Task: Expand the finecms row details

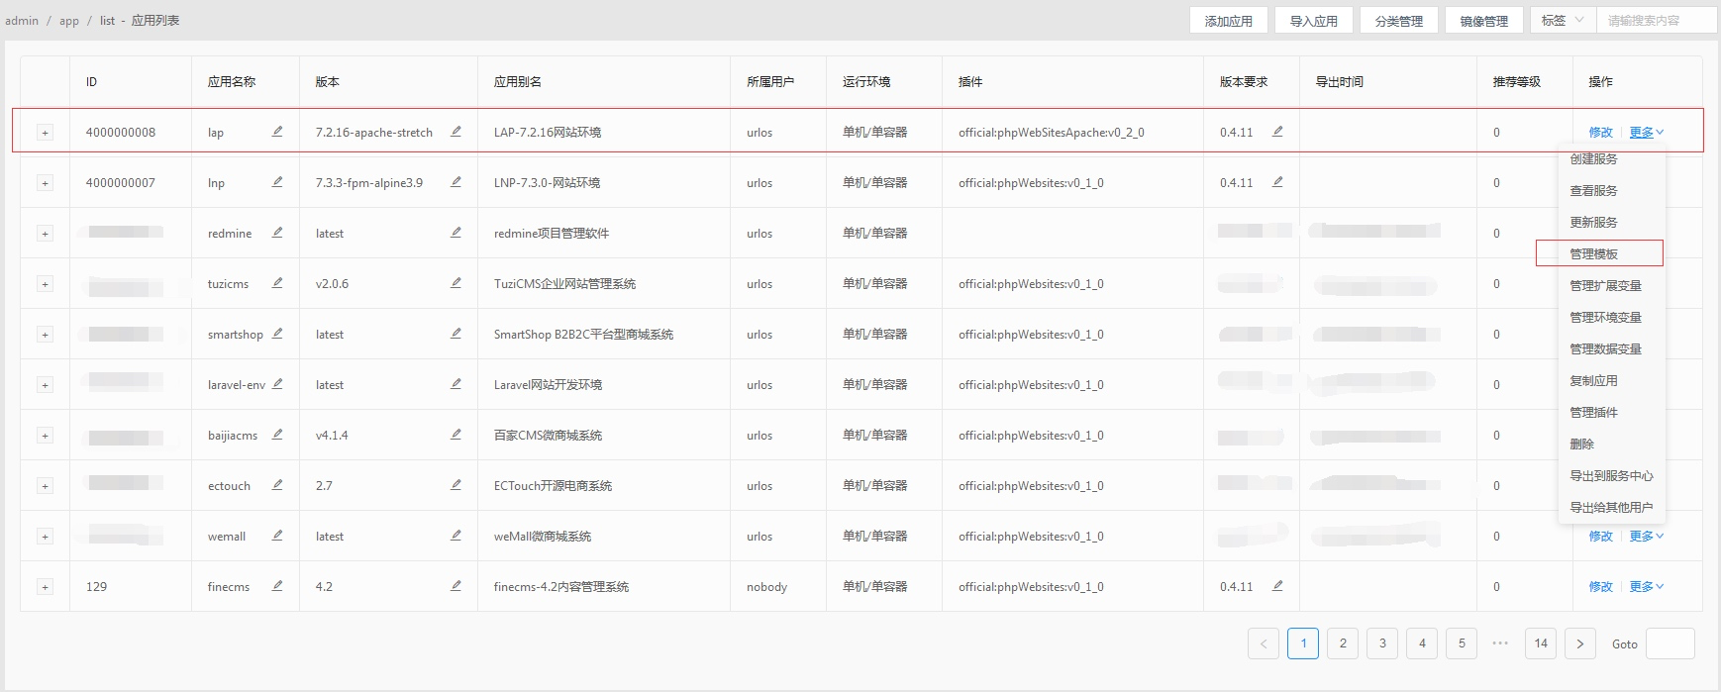Action: tap(45, 587)
